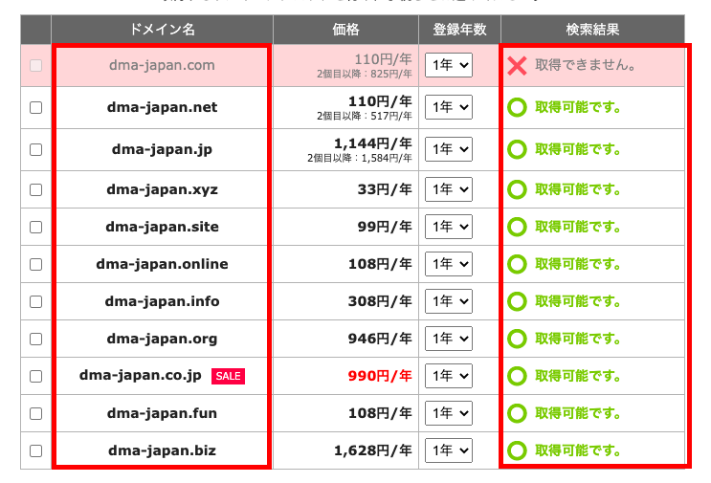Open registration years dropdown for dma-japan.jp
711x483 pixels.
click(x=449, y=149)
